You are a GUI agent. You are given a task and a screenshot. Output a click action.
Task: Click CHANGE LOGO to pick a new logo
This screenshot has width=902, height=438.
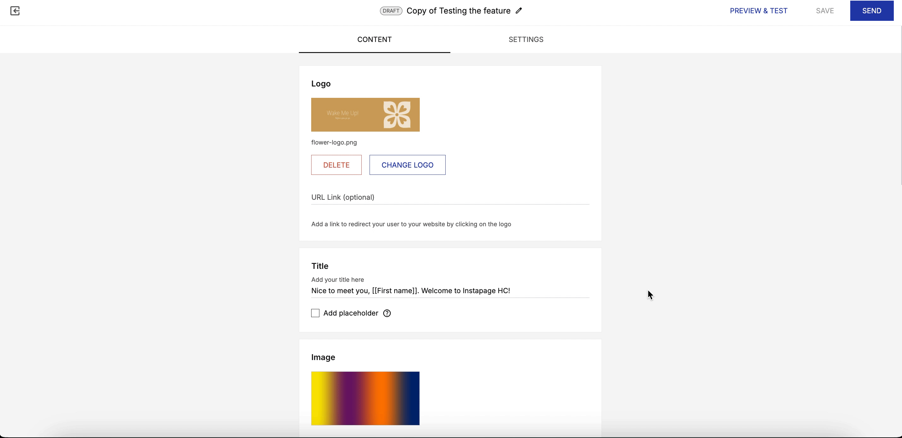point(407,164)
